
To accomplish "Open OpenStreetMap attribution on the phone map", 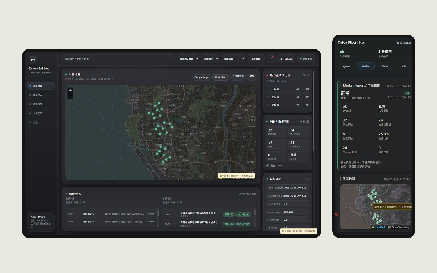I will point(400,227).
